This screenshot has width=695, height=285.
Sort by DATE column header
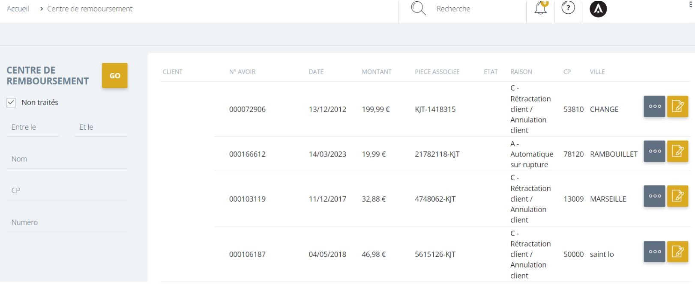(x=316, y=72)
